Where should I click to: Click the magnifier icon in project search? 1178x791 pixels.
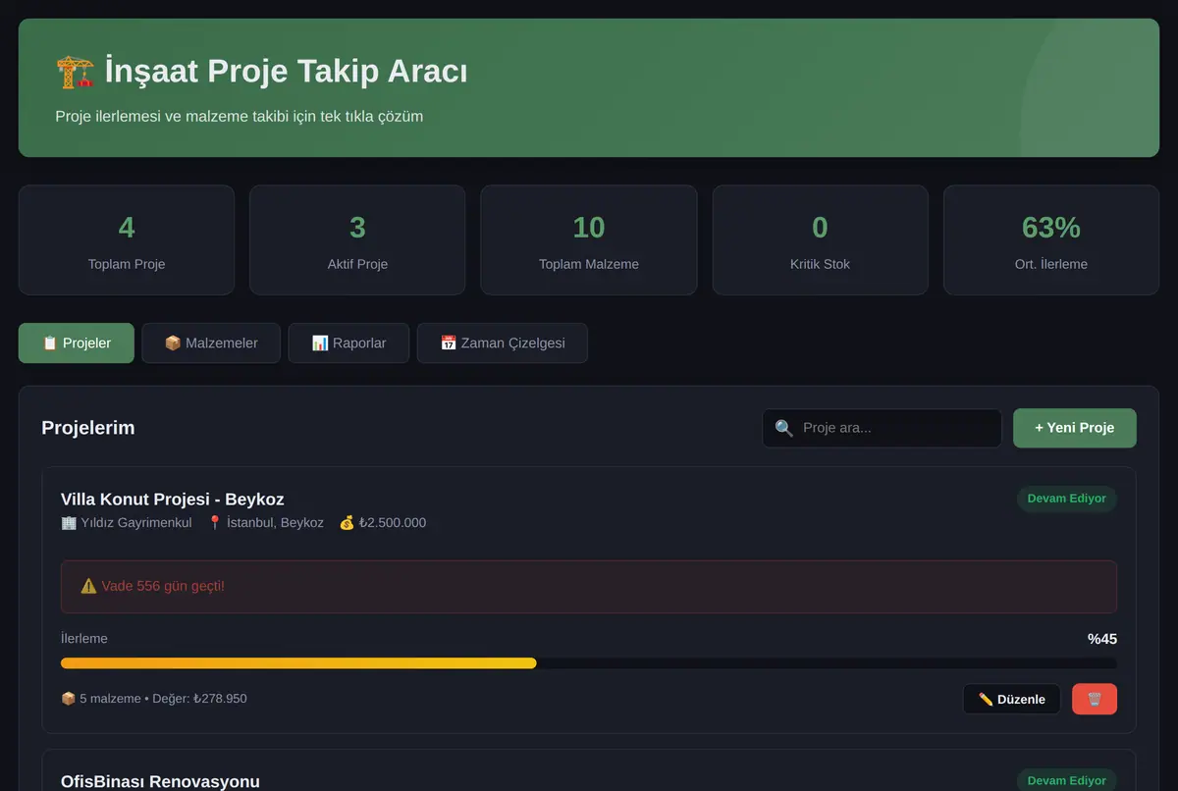point(783,428)
